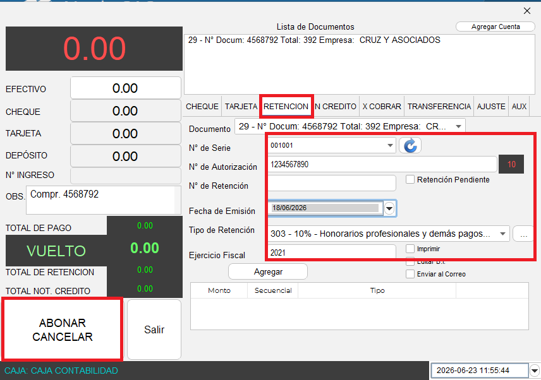
Task: Click the TARJETA amount field
Action: pyautogui.click(x=126, y=134)
